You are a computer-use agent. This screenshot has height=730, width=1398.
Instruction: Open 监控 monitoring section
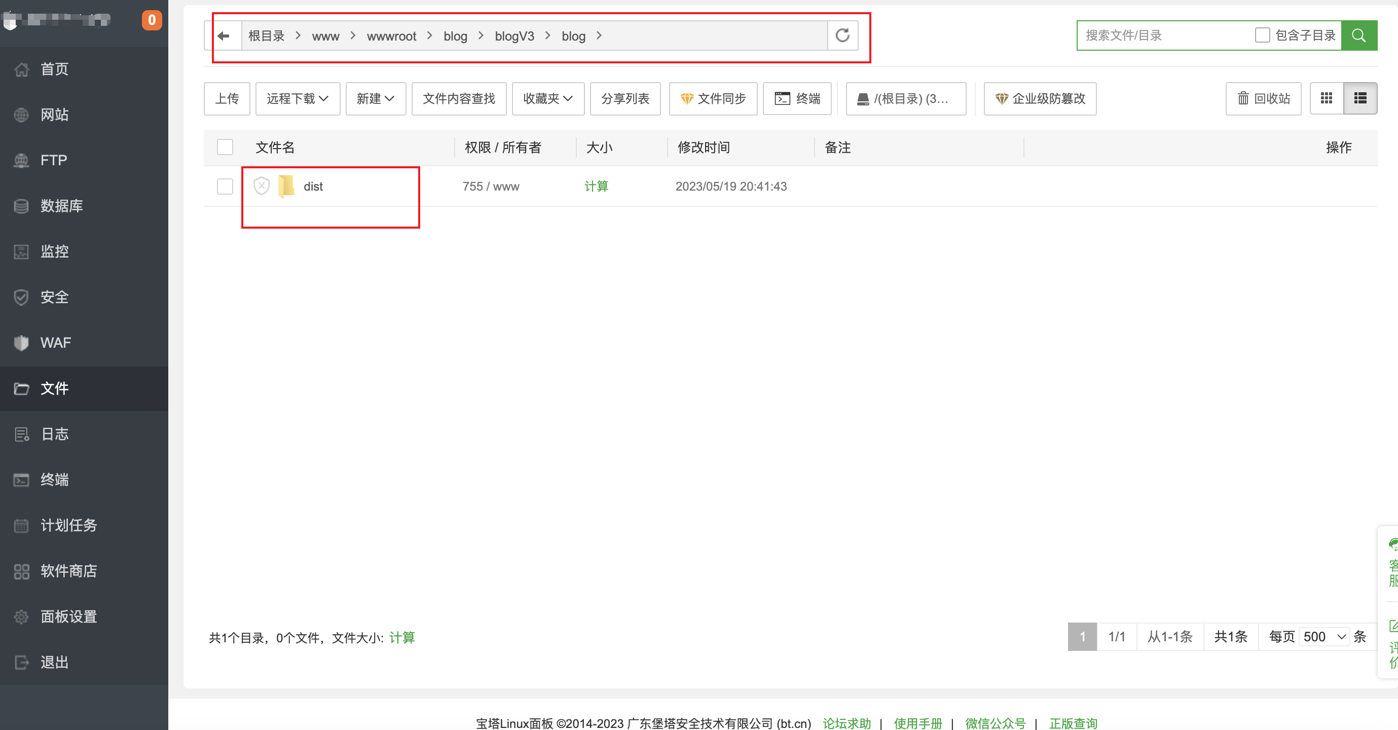(84, 252)
